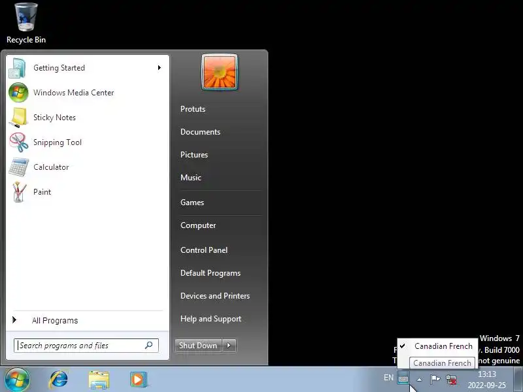The width and height of the screenshot is (523, 392).
Task: Click the Show desktop button at taskbar edge
Action: (x=518, y=380)
